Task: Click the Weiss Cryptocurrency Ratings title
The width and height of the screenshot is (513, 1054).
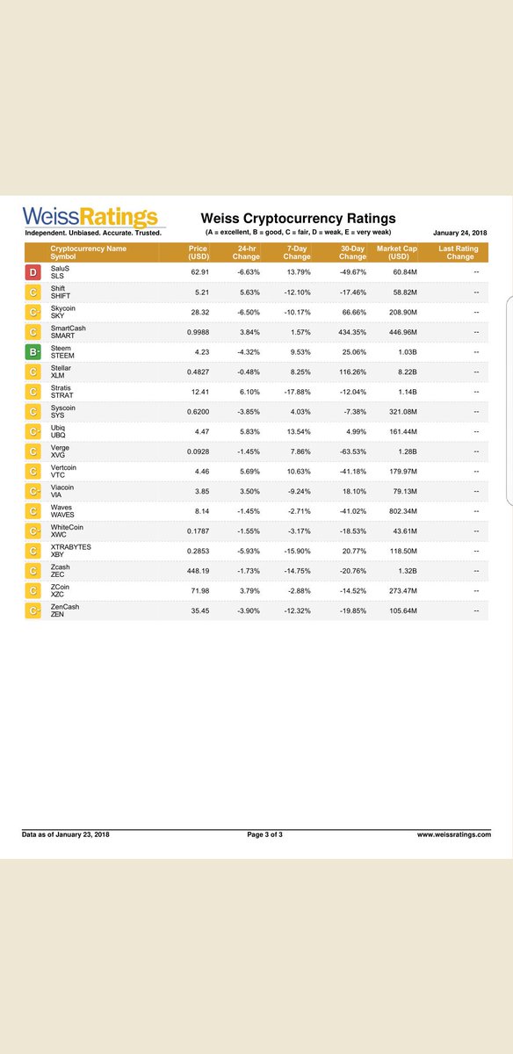Action: (298, 219)
